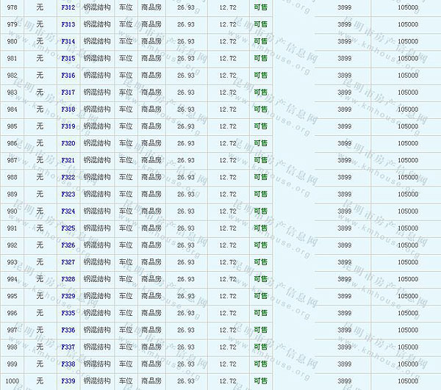Select the F325 parking unit link
The image size is (441, 390).
[68, 228]
